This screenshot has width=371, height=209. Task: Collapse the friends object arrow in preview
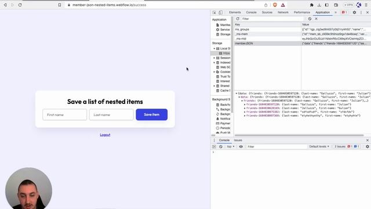242,100
